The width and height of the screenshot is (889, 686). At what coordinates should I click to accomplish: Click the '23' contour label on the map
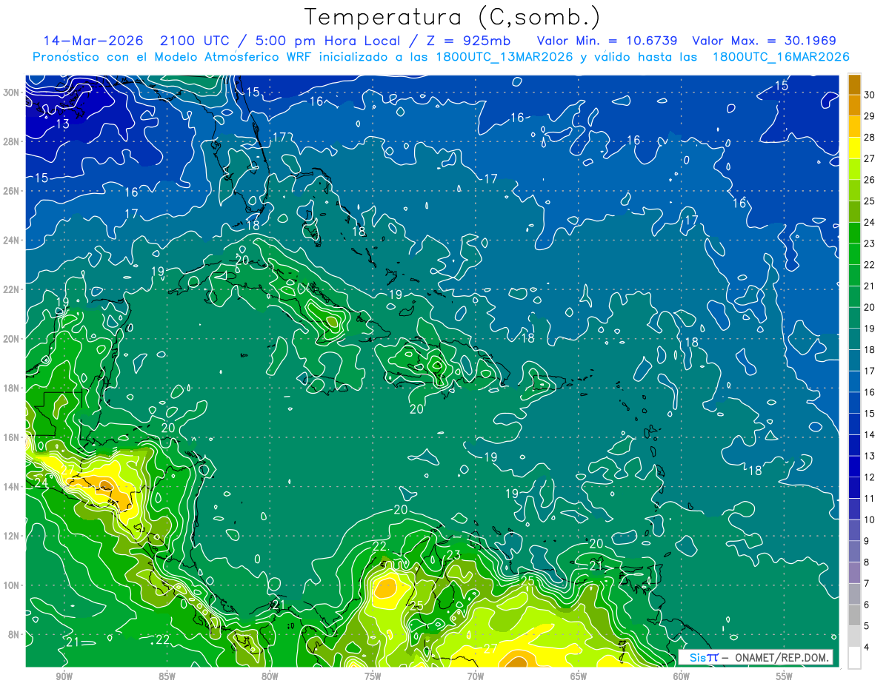pyautogui.click(x=453, y=555)
